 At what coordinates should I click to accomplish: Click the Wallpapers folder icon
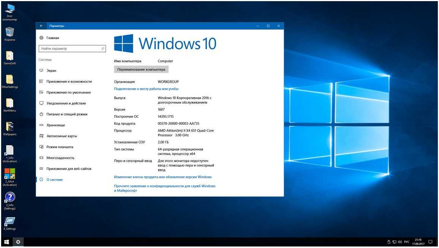(9, 129)
